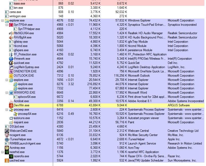Collapse the explorer.exe process tree

(2, 20)
